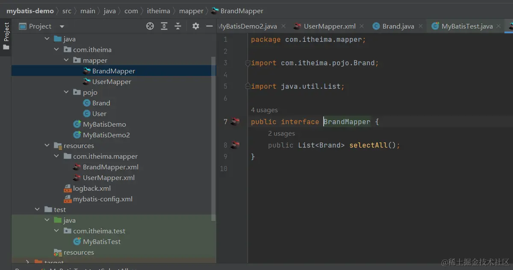Click src in breadcrumb bar
Screen dimensions: 513x270
pyautogui.click(x=67, y=11)
